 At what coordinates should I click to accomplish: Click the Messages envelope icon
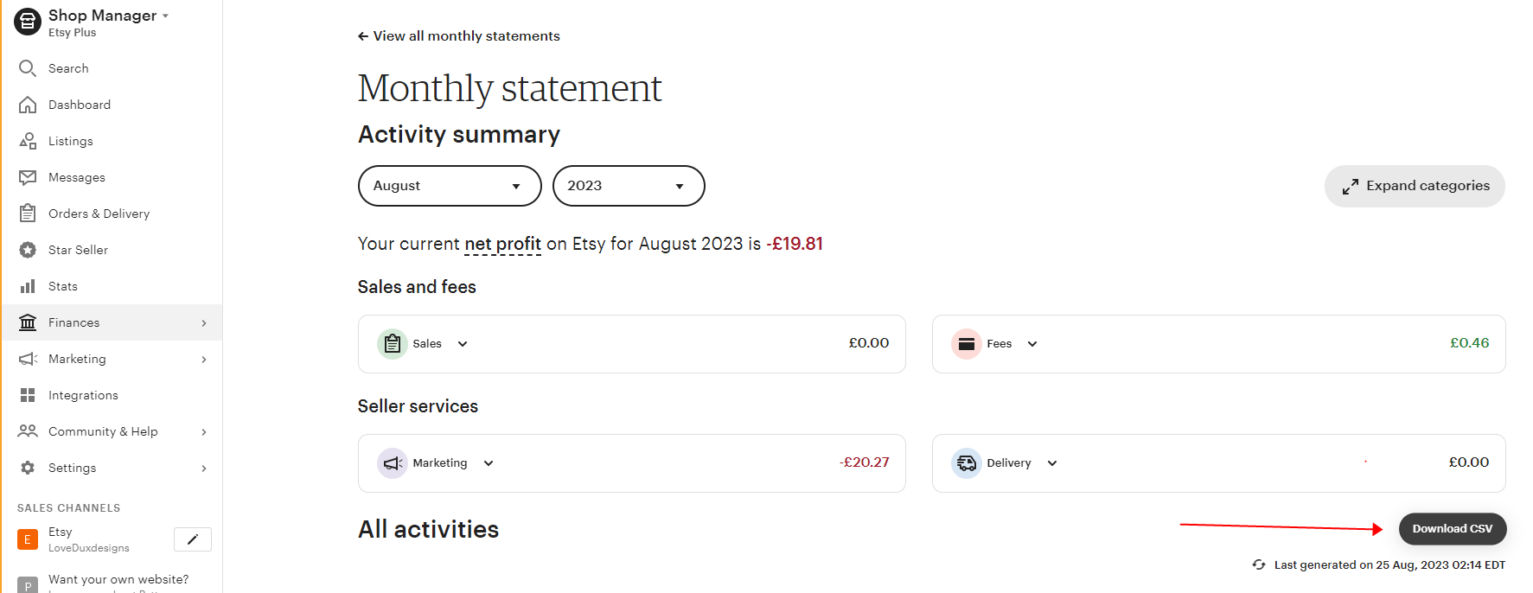pyautogui.click(x=28, y=177)
